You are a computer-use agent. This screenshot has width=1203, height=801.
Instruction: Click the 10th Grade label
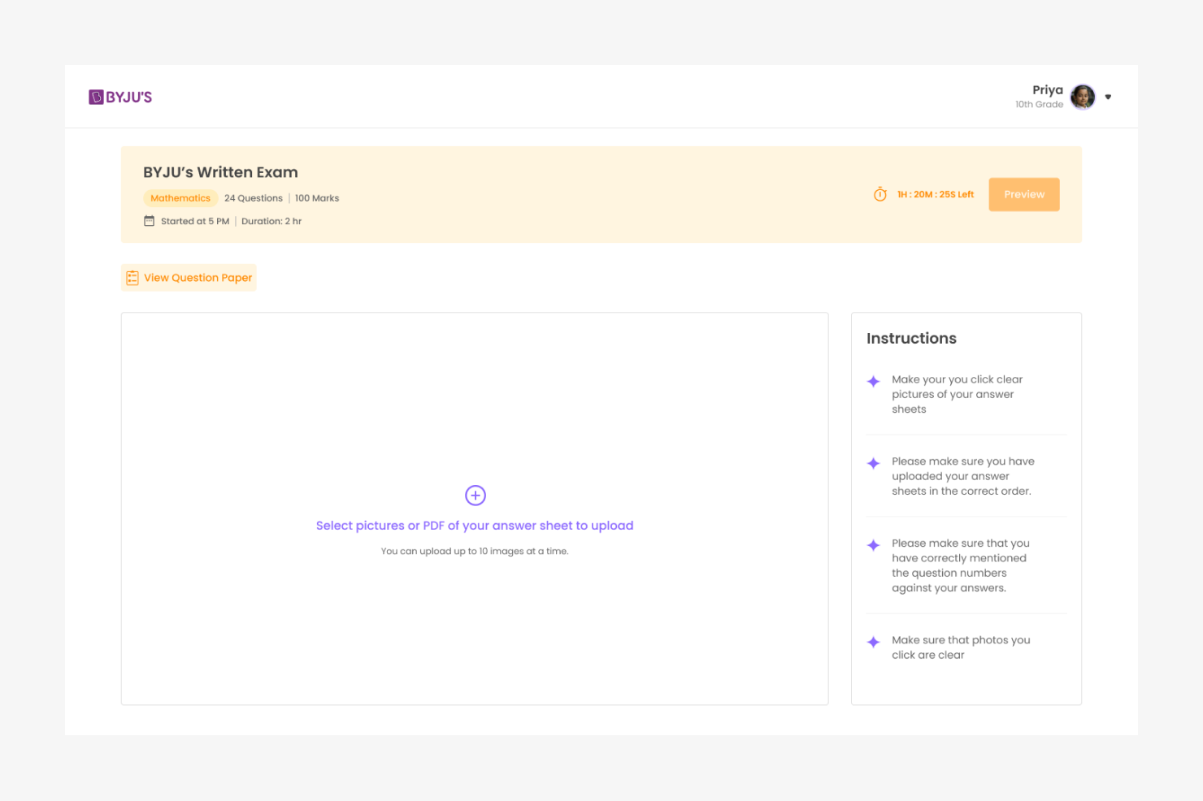pyautogui.click(x=1039, y=104)
